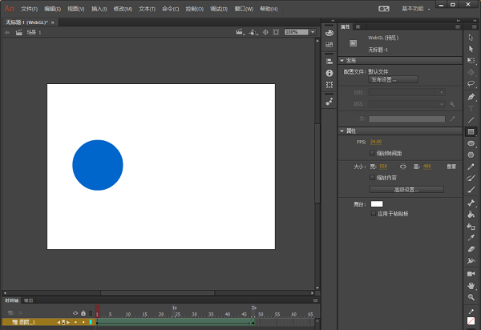
Task: Click the 高级设置... button
Action: 406,189
